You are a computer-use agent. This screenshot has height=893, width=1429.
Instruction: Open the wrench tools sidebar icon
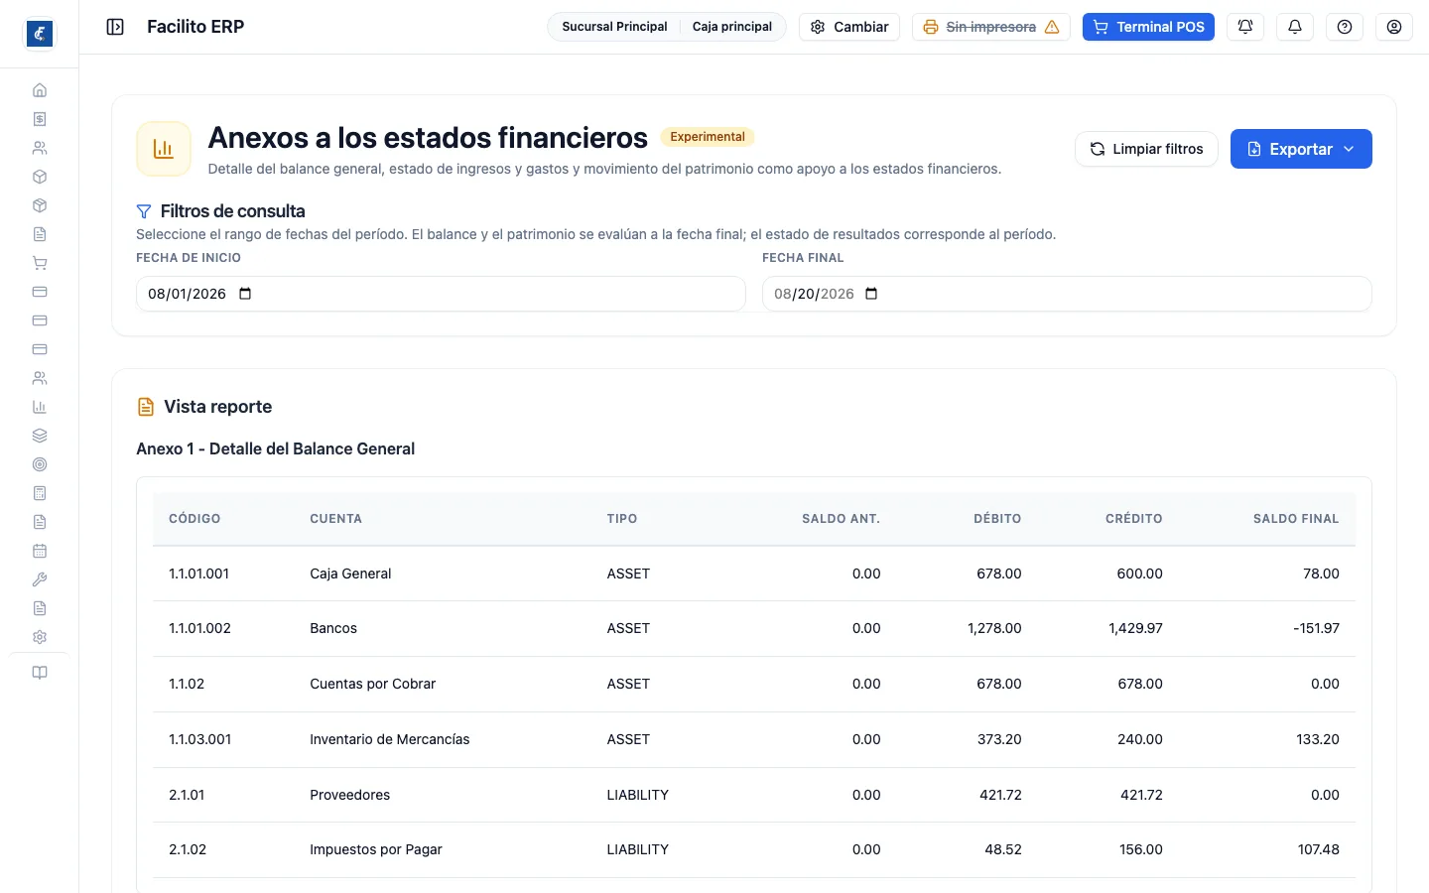[x=40, y=579]
